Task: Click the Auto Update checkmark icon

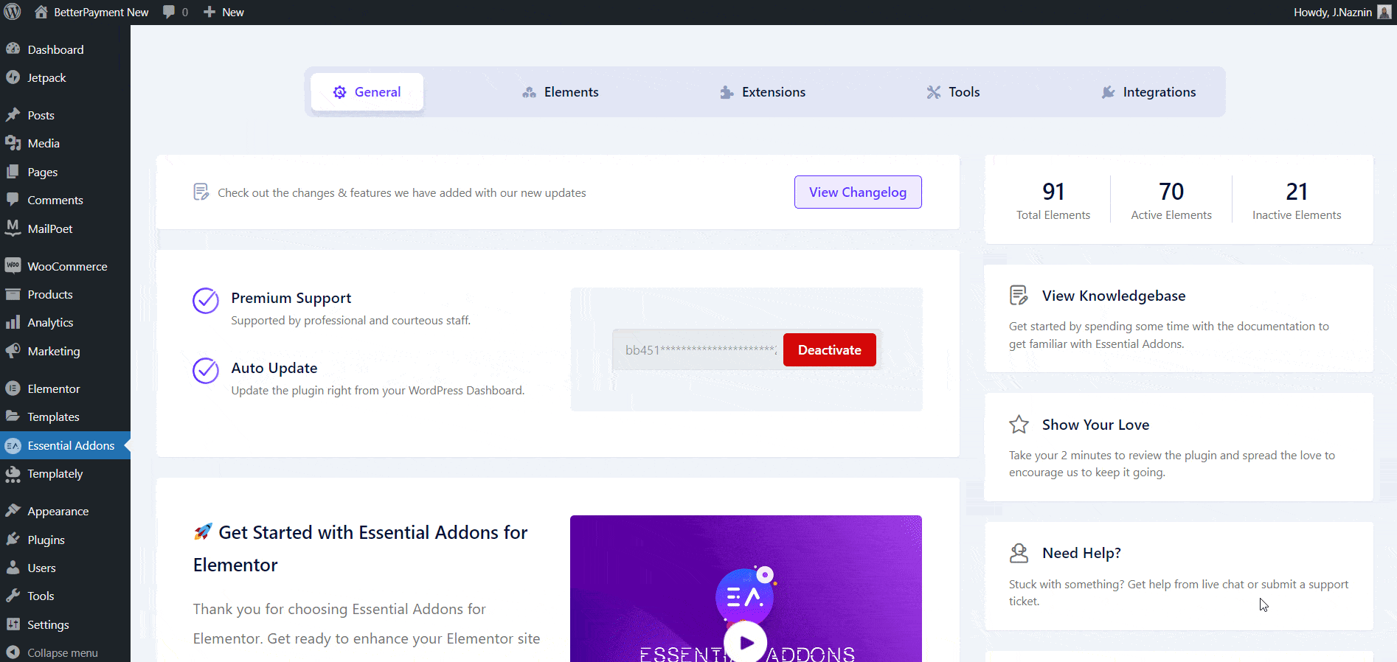Action: click(x=206, y=371)
